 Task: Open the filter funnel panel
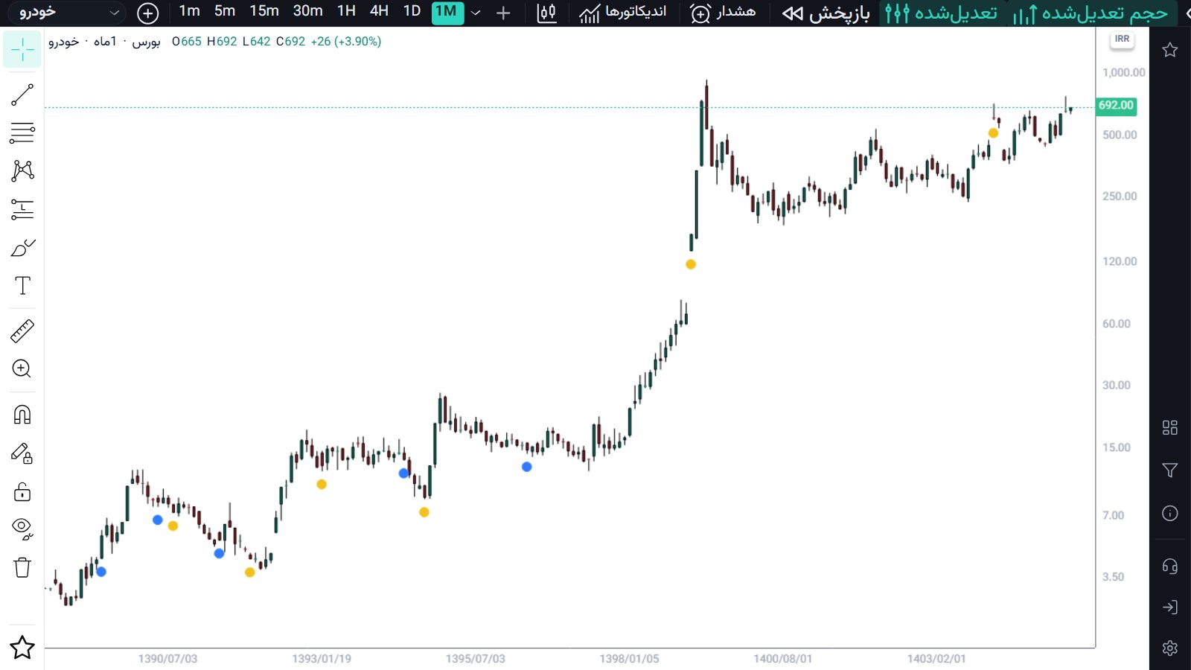[x=1170, y=470]
